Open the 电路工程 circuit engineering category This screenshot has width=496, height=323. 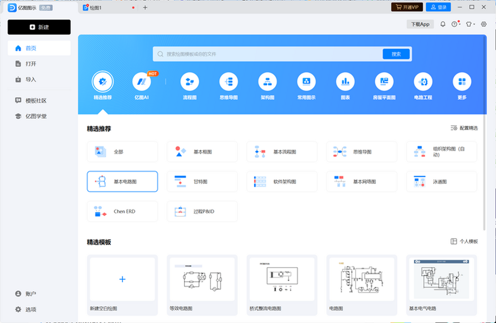tap(423, 83)
